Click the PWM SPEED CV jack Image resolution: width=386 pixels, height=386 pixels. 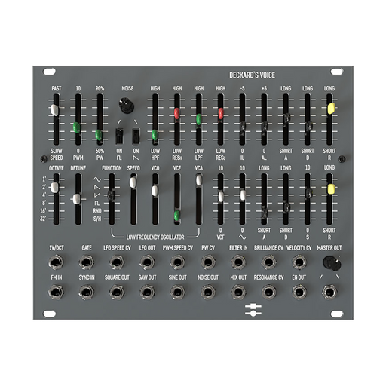pos(177,262)
